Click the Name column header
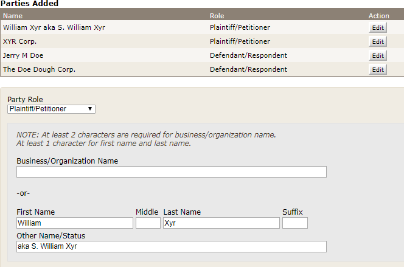Viewport: 404px width, 267px height. click(x=13, y=16)
